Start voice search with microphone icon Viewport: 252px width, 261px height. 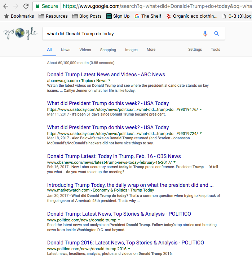205,33
